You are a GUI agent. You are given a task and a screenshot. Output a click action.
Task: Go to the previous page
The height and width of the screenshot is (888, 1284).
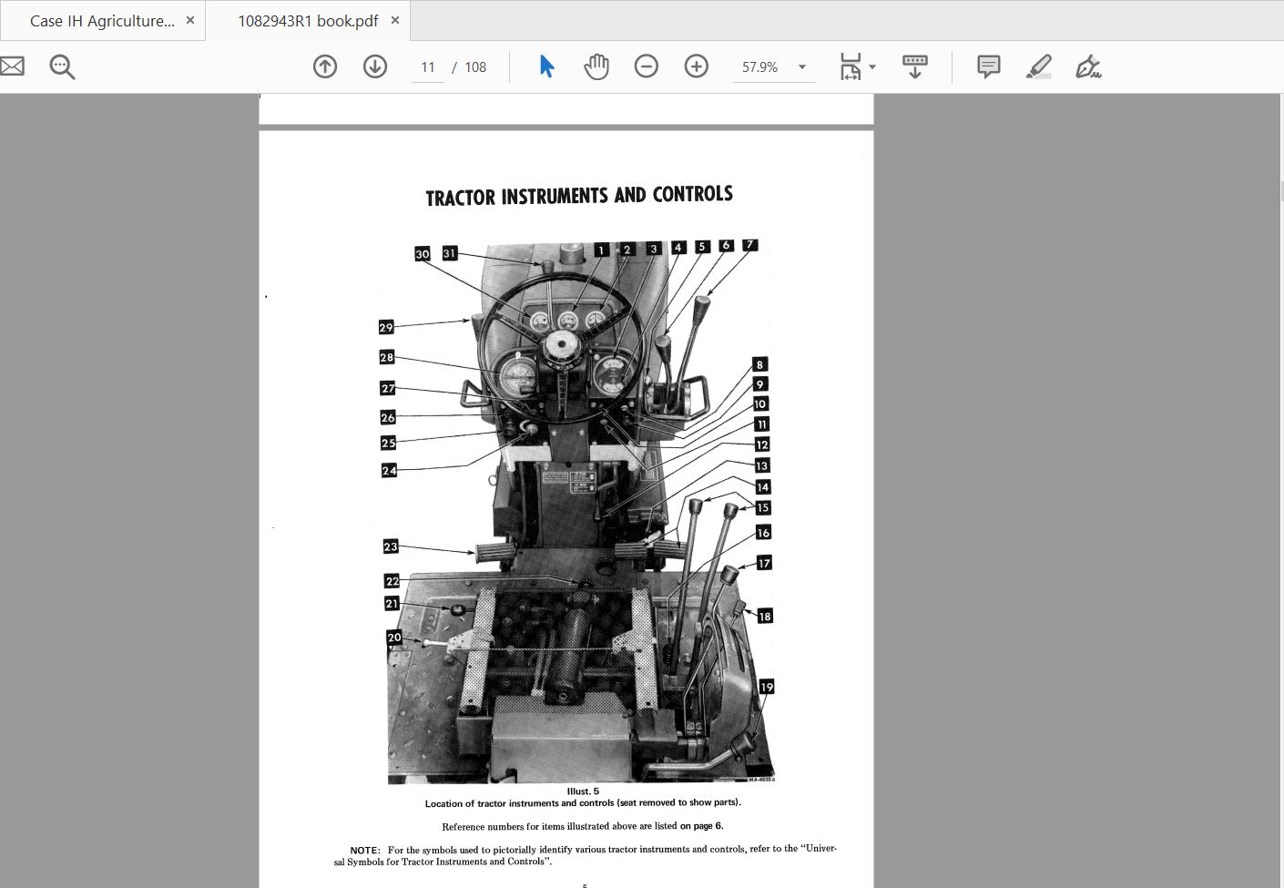point(325,66)
